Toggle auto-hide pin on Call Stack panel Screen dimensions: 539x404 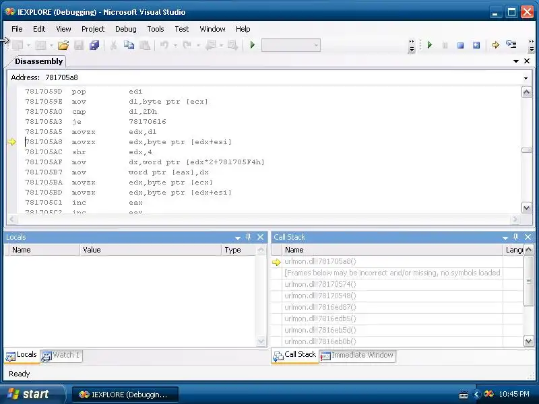(x=515, y=237)
